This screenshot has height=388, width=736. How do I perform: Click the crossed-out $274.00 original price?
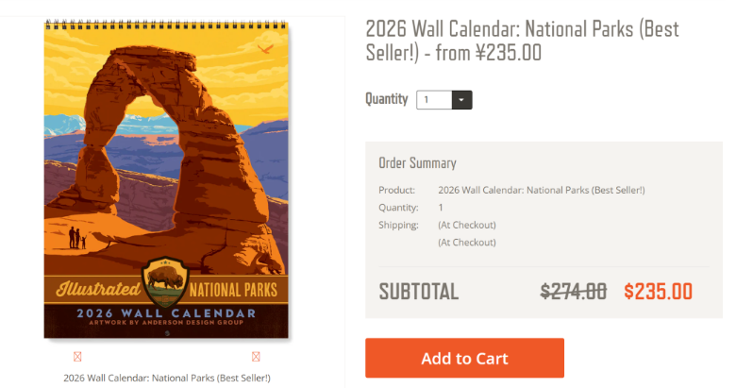click(x=573, y=291)
